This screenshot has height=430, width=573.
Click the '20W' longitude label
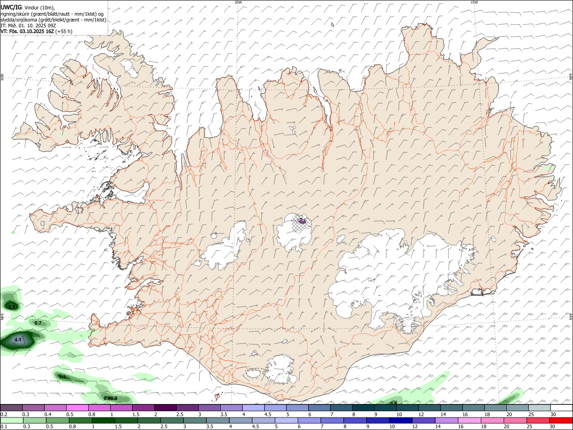[x=238, y=2]
